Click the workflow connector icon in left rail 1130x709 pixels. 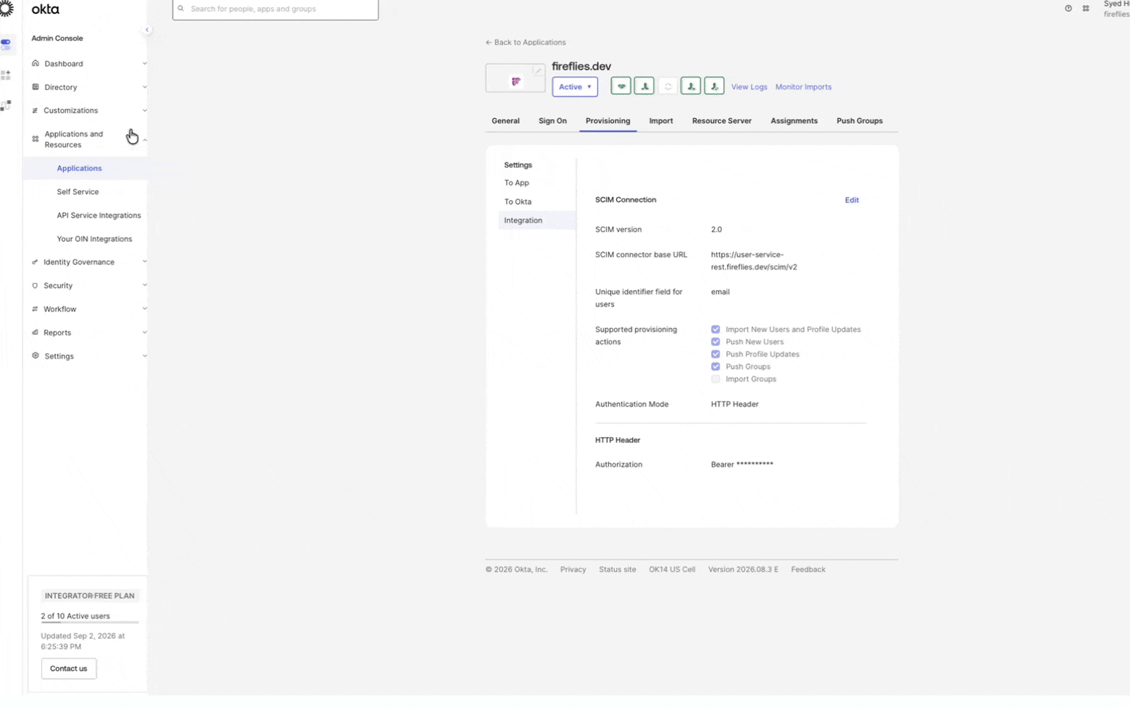coord(6,106)
